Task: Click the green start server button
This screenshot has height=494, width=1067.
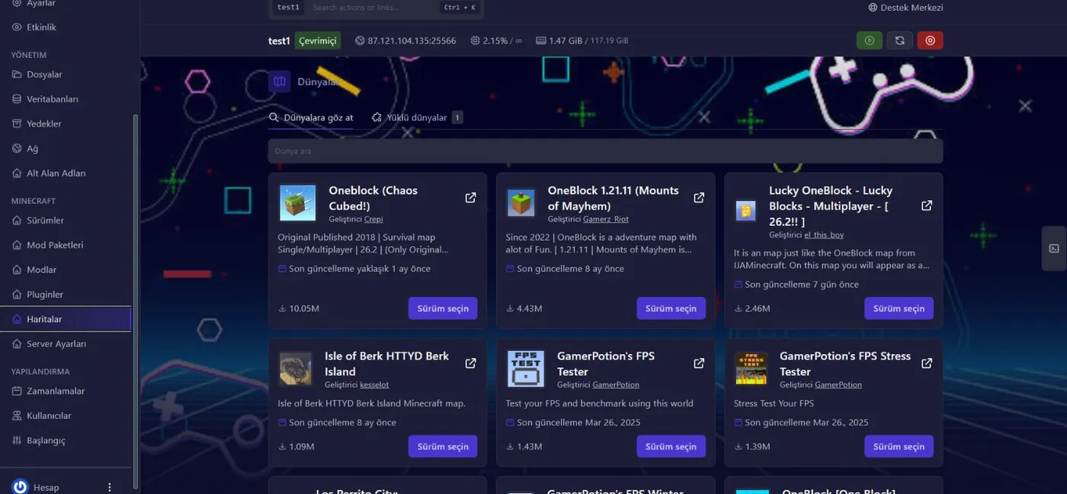Action: coord(870,40)
